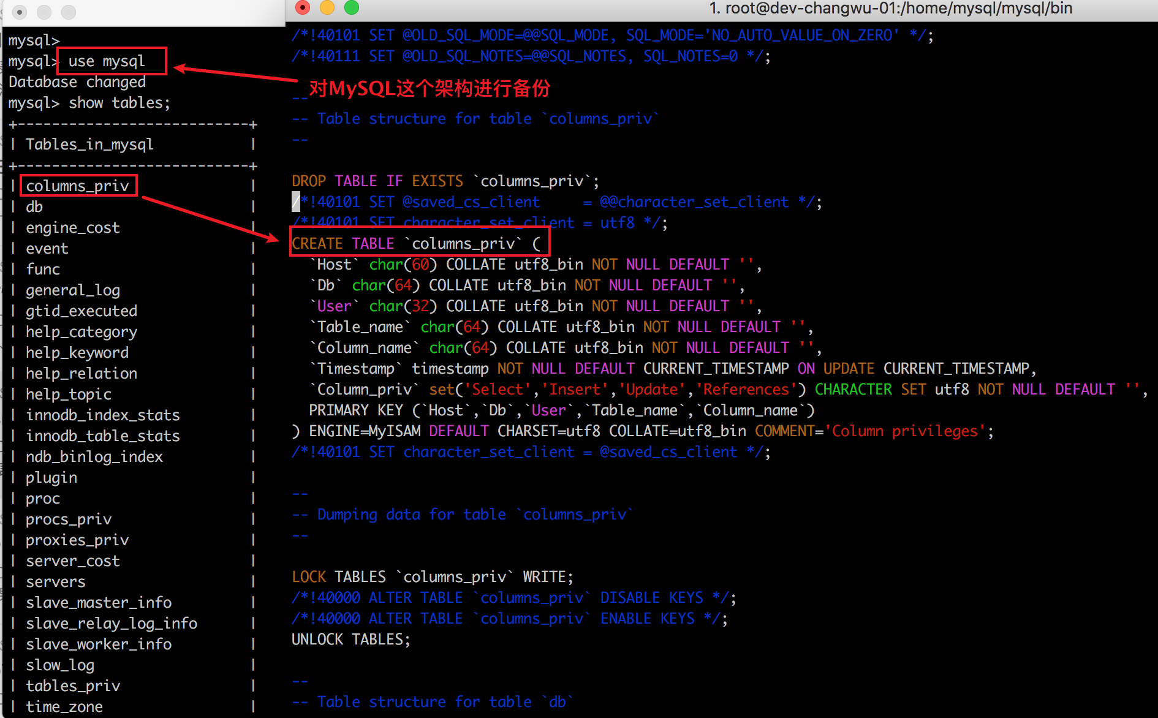Click the "show tables;" command
This screenshot has height=718, width=1158.
[x=119, y=103]
